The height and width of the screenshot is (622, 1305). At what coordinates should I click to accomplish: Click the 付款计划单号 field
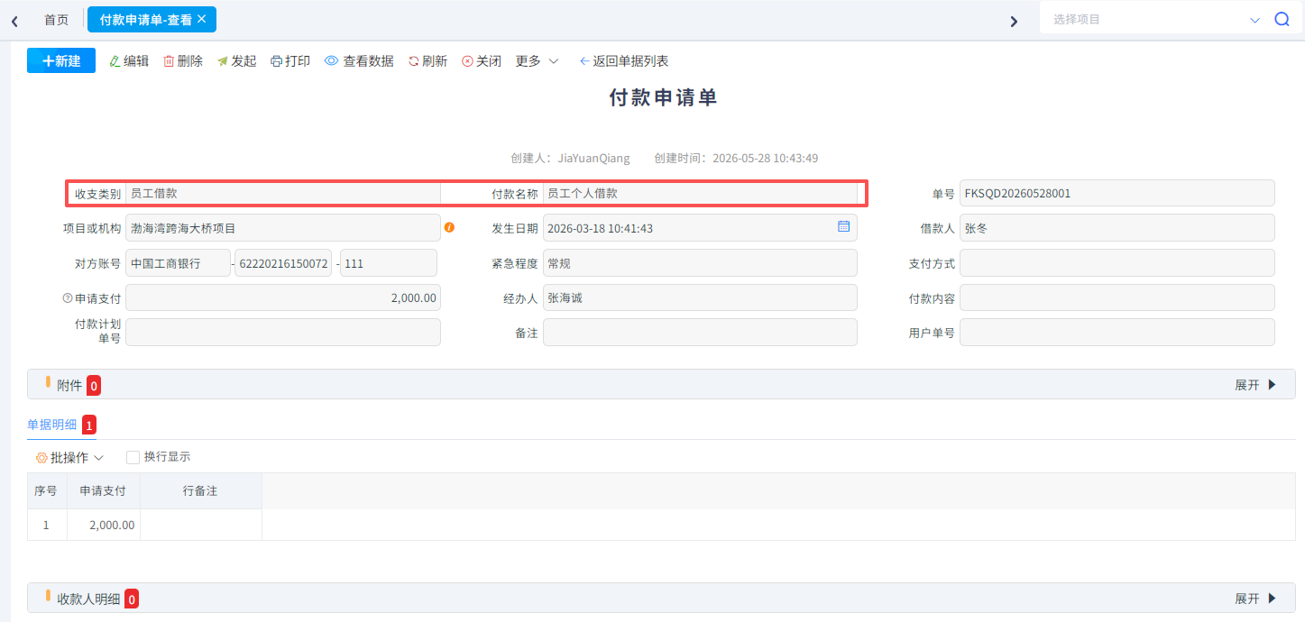tap(283, 333)
